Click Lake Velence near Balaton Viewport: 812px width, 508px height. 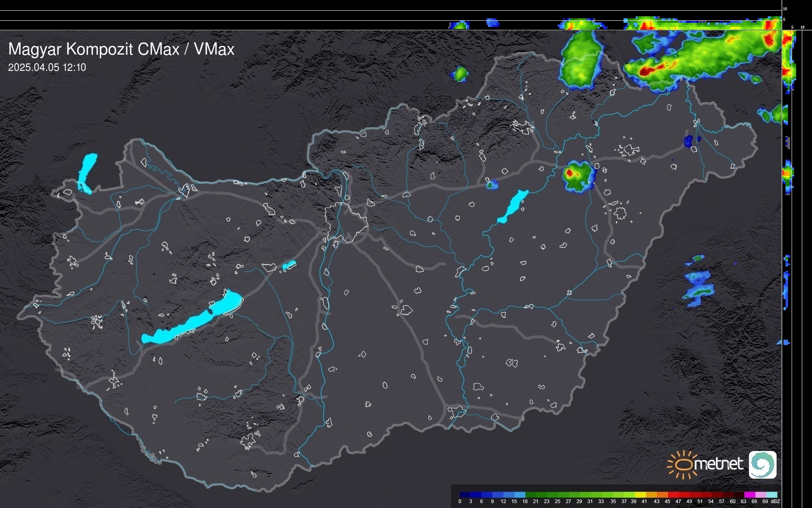289,265
